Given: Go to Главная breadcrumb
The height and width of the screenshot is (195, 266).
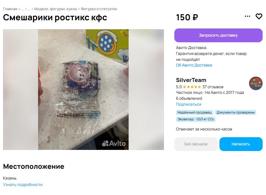Looking at the screenshot, I should (10, 9).
